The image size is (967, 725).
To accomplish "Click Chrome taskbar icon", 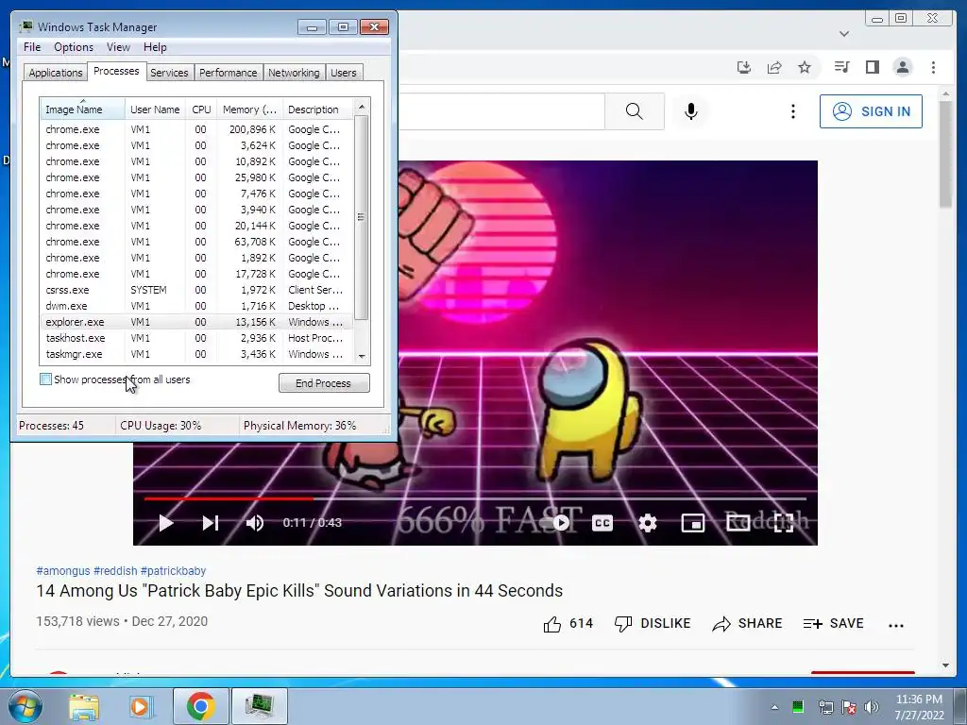I will pos(200,706).
